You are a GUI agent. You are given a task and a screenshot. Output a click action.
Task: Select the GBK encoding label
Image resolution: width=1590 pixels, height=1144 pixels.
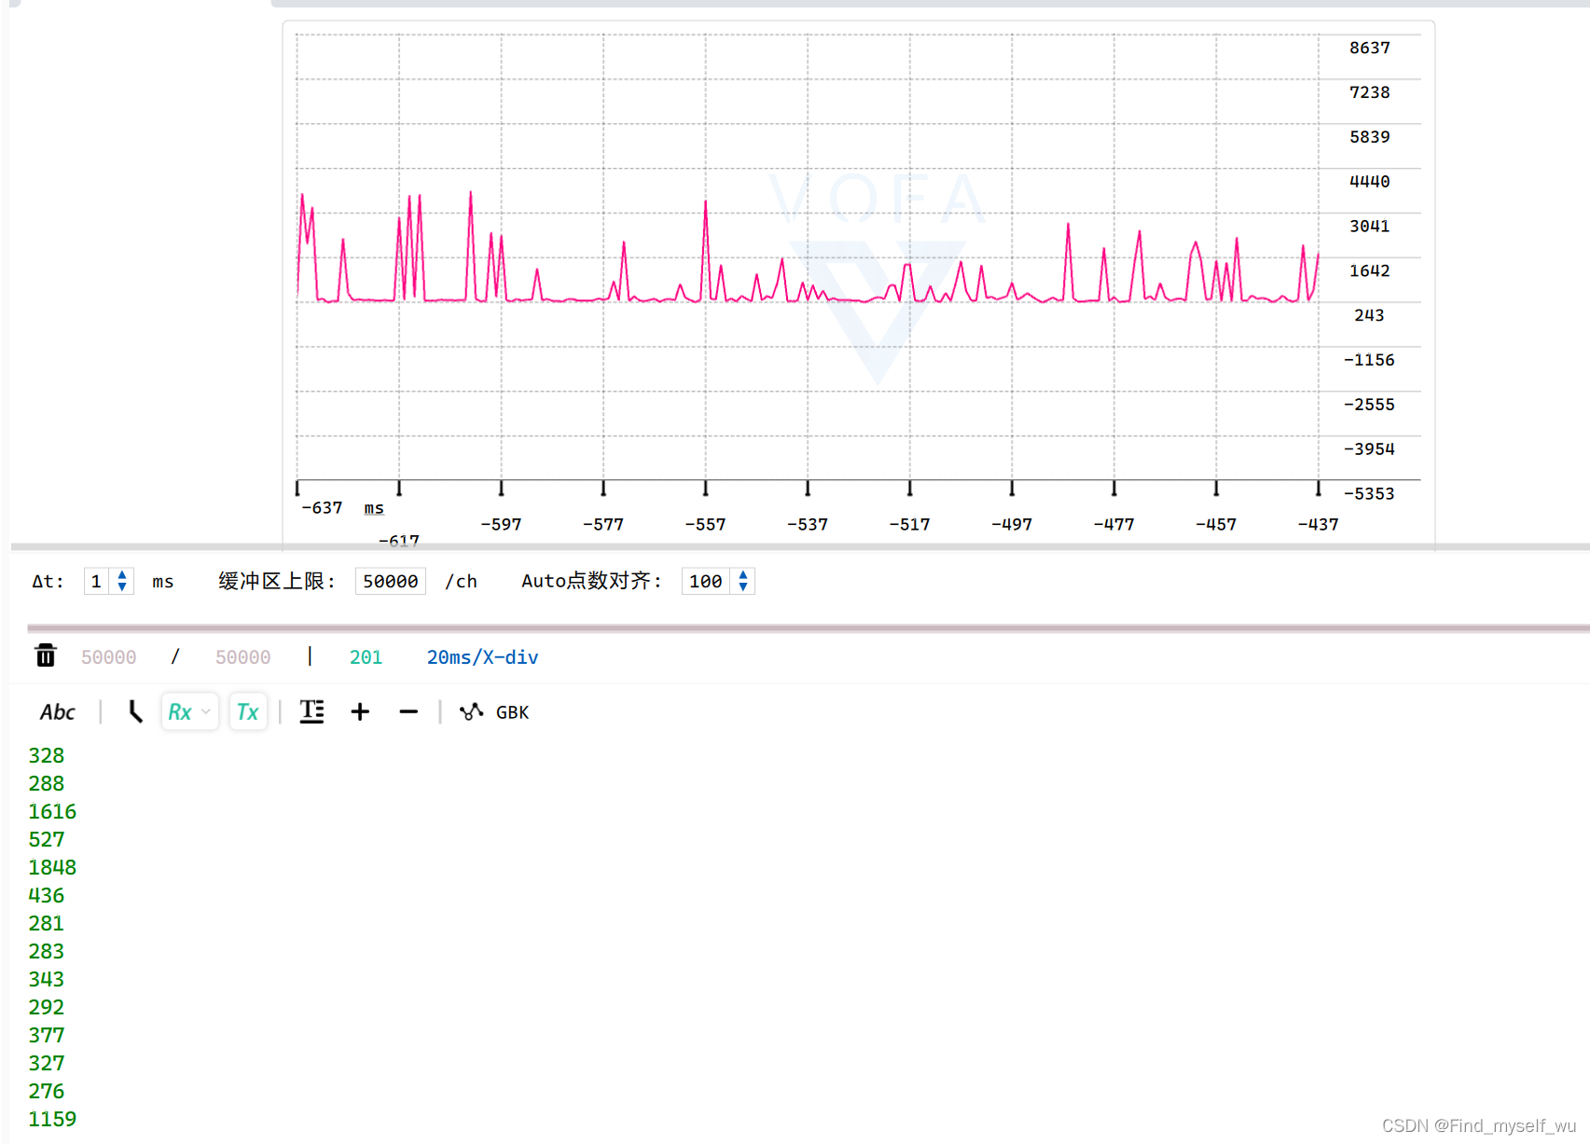click(x=512, y=712)
